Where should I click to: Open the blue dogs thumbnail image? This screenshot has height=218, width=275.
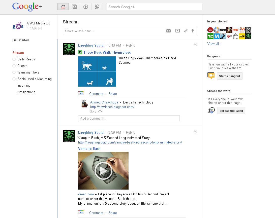[97, 71]
